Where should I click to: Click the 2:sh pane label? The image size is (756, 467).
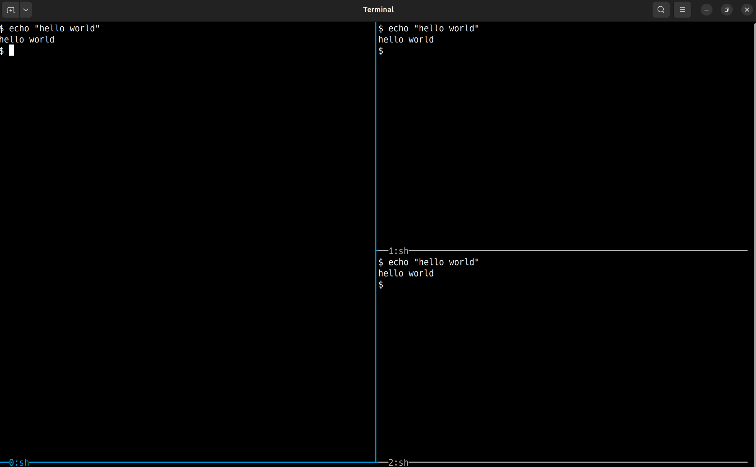coord(398,462)
